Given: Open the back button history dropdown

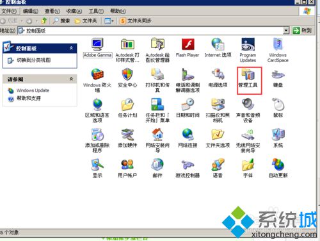Looking at the screenshot, I should [21, 21].
